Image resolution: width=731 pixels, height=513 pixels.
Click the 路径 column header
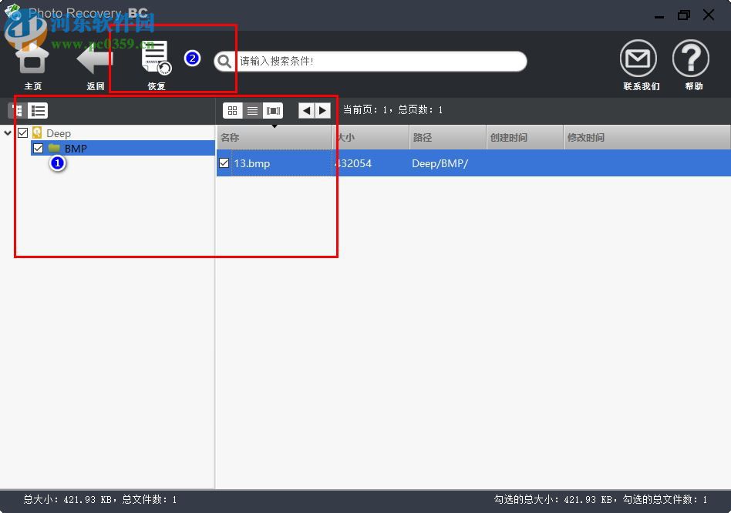(424, 136)
